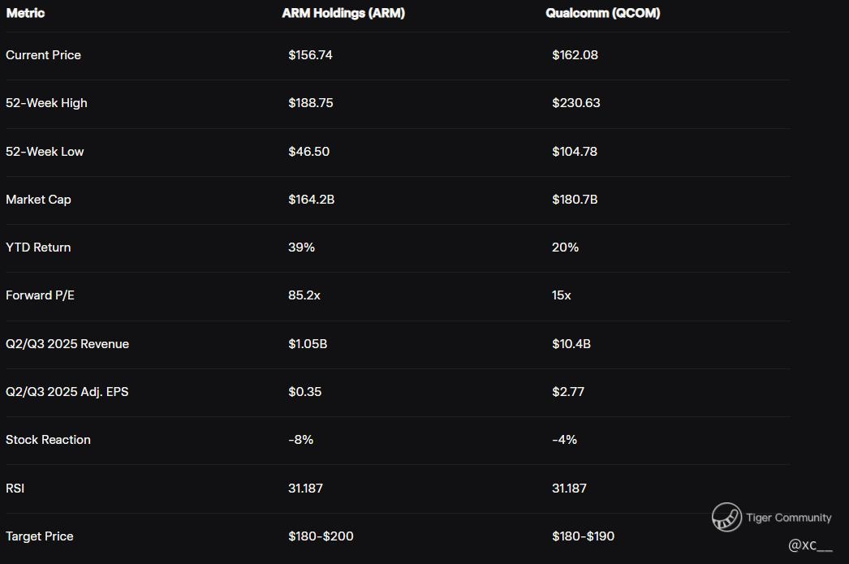This screenshot has width=849, height=564.
Task: Click the Tiger Community logo icon
Action: coord(726,517)
